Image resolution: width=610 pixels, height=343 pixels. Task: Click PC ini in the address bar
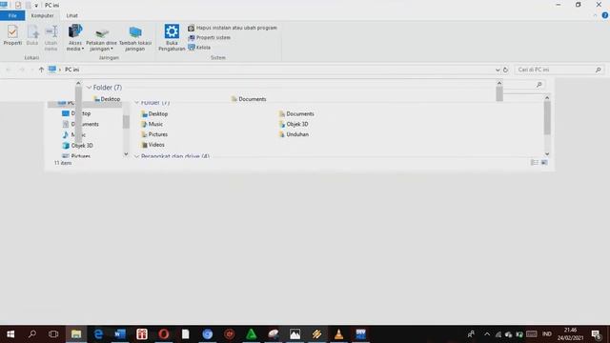71,70
